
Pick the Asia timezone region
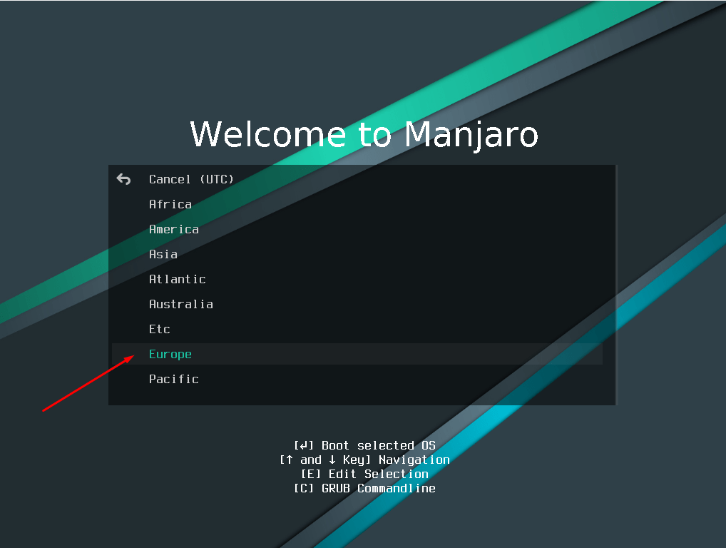(163, 254)
